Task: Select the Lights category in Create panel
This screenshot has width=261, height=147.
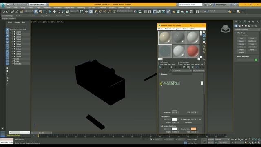Action: (243, 26)
